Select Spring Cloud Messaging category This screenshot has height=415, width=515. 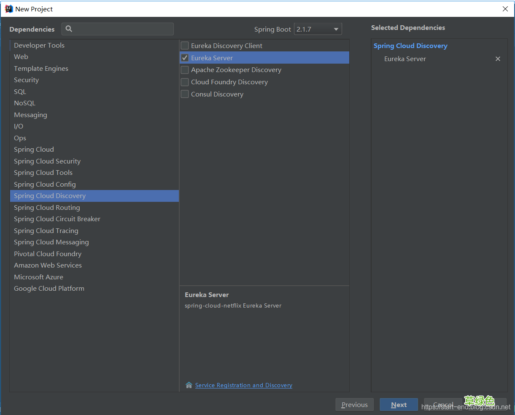point(94,242)
